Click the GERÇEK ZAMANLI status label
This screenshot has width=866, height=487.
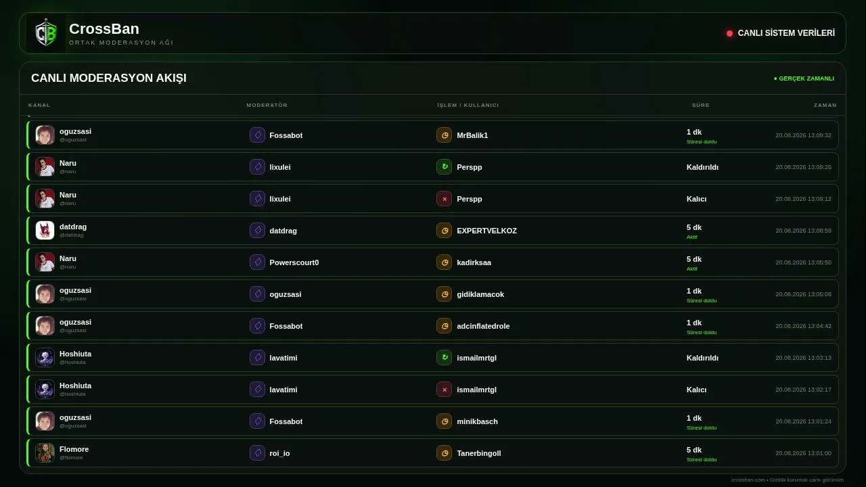(804, 78)
